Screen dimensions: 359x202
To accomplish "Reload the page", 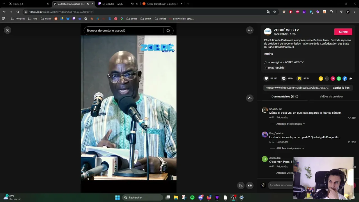I will [18, 12].
